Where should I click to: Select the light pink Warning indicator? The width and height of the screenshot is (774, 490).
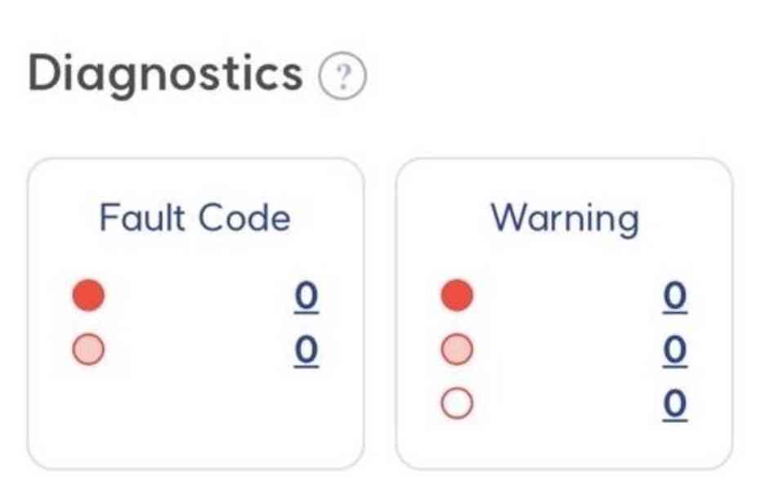coord(457,350)
